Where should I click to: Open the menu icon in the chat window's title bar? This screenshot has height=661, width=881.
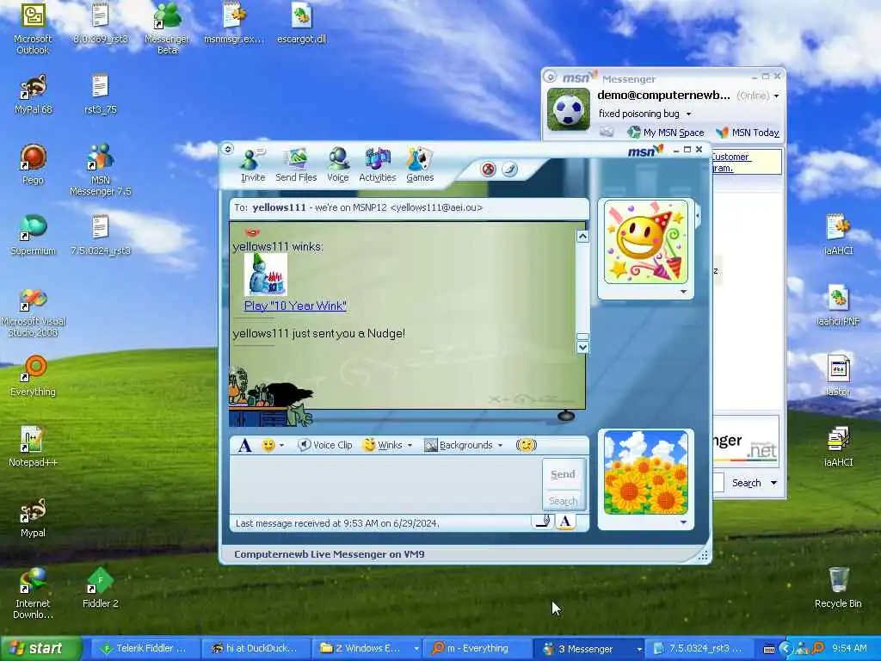227,149
